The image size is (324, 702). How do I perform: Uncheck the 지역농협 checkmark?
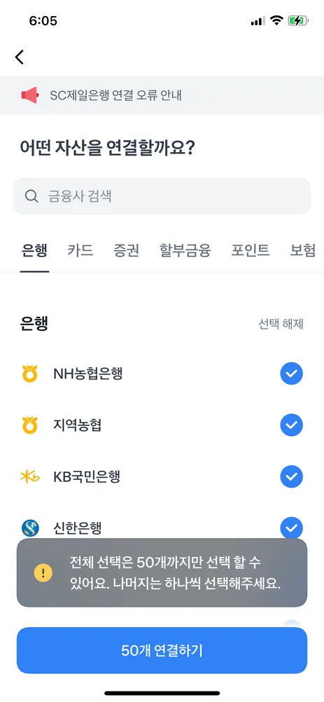pos(291,425)
